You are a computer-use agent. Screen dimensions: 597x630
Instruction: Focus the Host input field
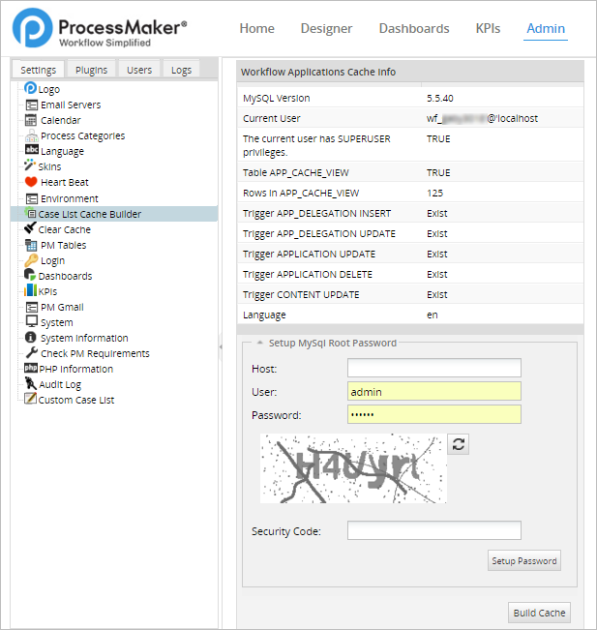pyautogui.click(x=433, y=368)
